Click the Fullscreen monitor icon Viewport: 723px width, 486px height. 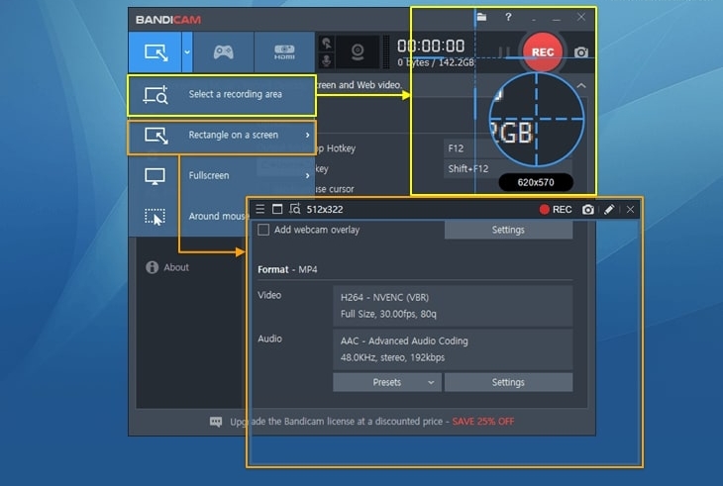coord(155,176)
